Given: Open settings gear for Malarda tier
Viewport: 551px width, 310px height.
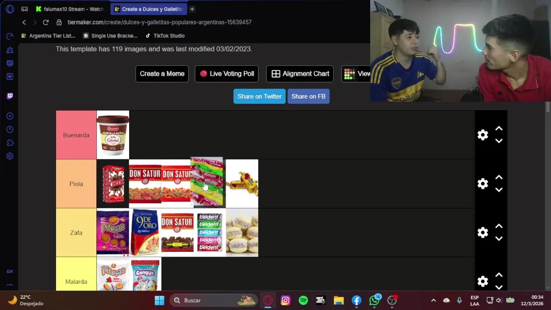Looking at the screenshot, I should point(483,282).
